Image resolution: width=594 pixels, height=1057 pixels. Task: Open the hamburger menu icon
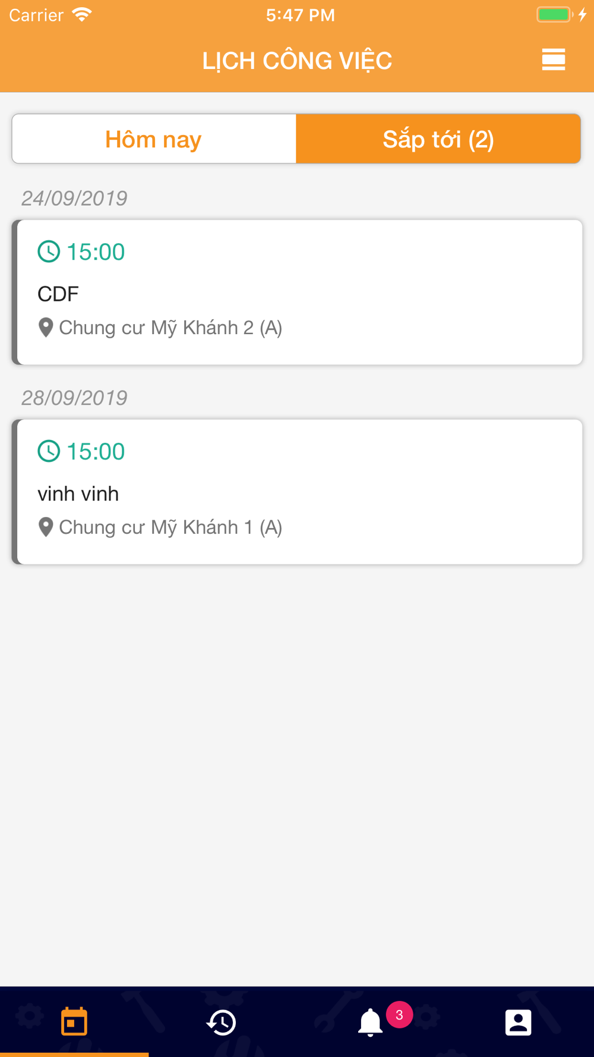(553, 60)
